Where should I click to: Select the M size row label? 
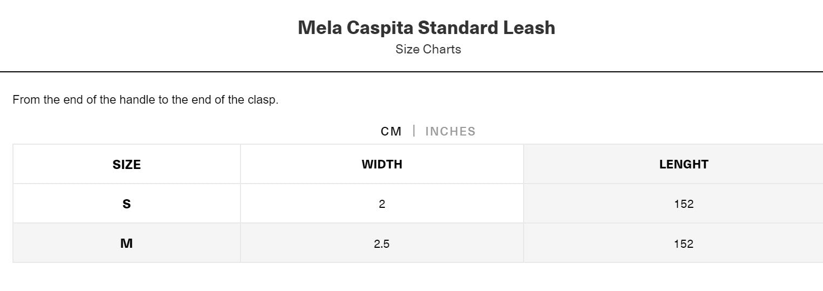click(x=126, y=243)
